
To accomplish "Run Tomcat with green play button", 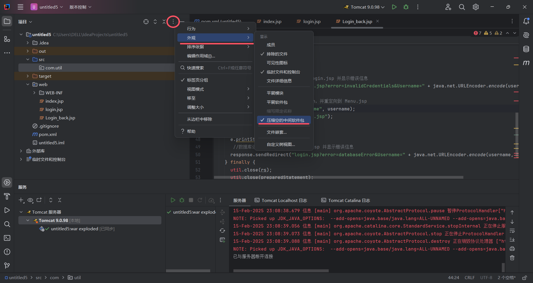I will pyautogui.click(x=394, y=7).
